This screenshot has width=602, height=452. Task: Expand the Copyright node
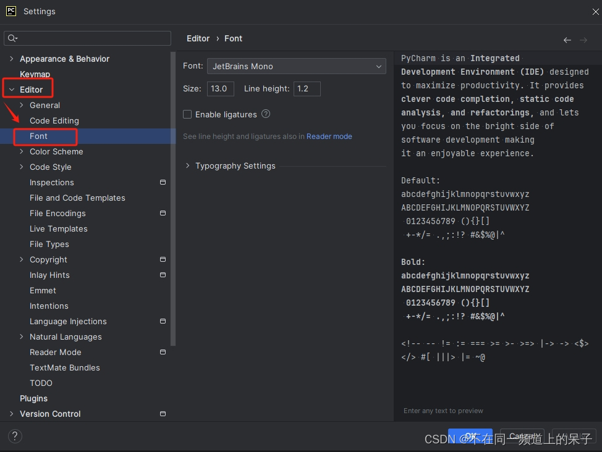click(x=22, y=259)
